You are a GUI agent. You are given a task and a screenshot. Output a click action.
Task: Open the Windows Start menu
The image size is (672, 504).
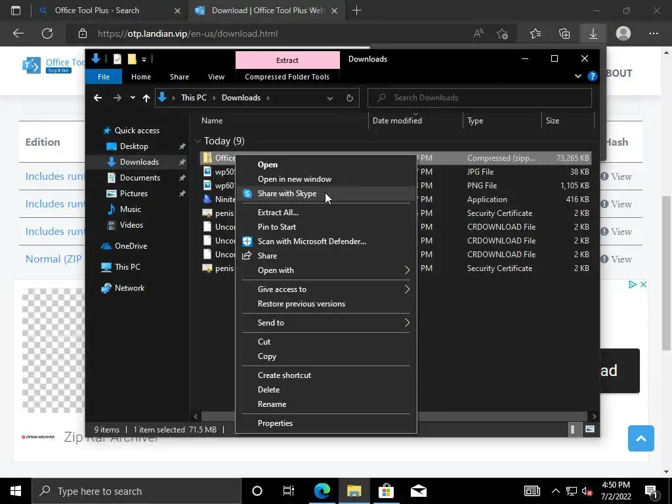pyautogui.click(x=16, y=491)
